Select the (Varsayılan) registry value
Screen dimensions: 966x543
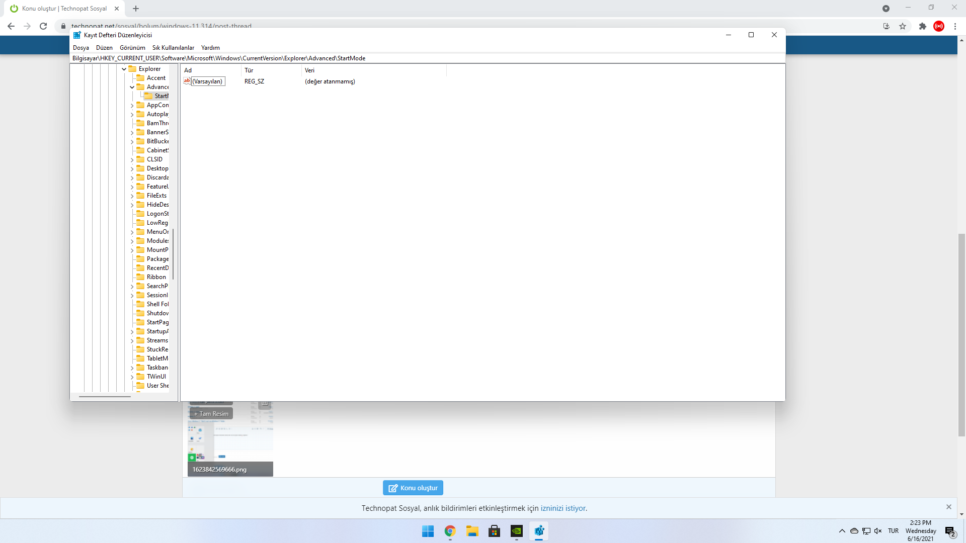(207, 81)
